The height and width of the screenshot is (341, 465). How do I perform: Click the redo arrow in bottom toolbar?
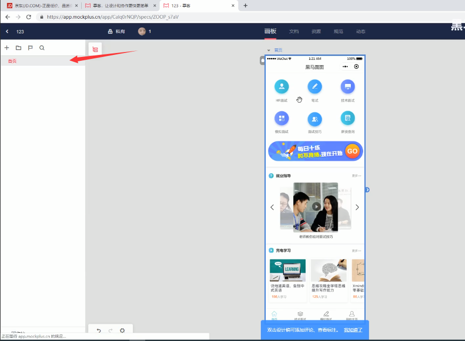[110, 331]
